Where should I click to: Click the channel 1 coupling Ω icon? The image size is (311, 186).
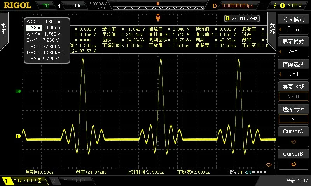point(20,181)
